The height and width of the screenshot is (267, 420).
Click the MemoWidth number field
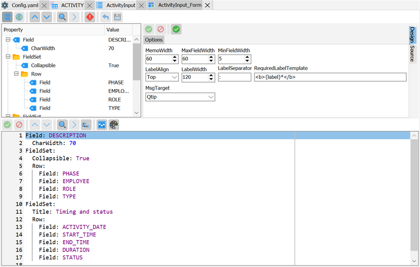click(158, 59)
